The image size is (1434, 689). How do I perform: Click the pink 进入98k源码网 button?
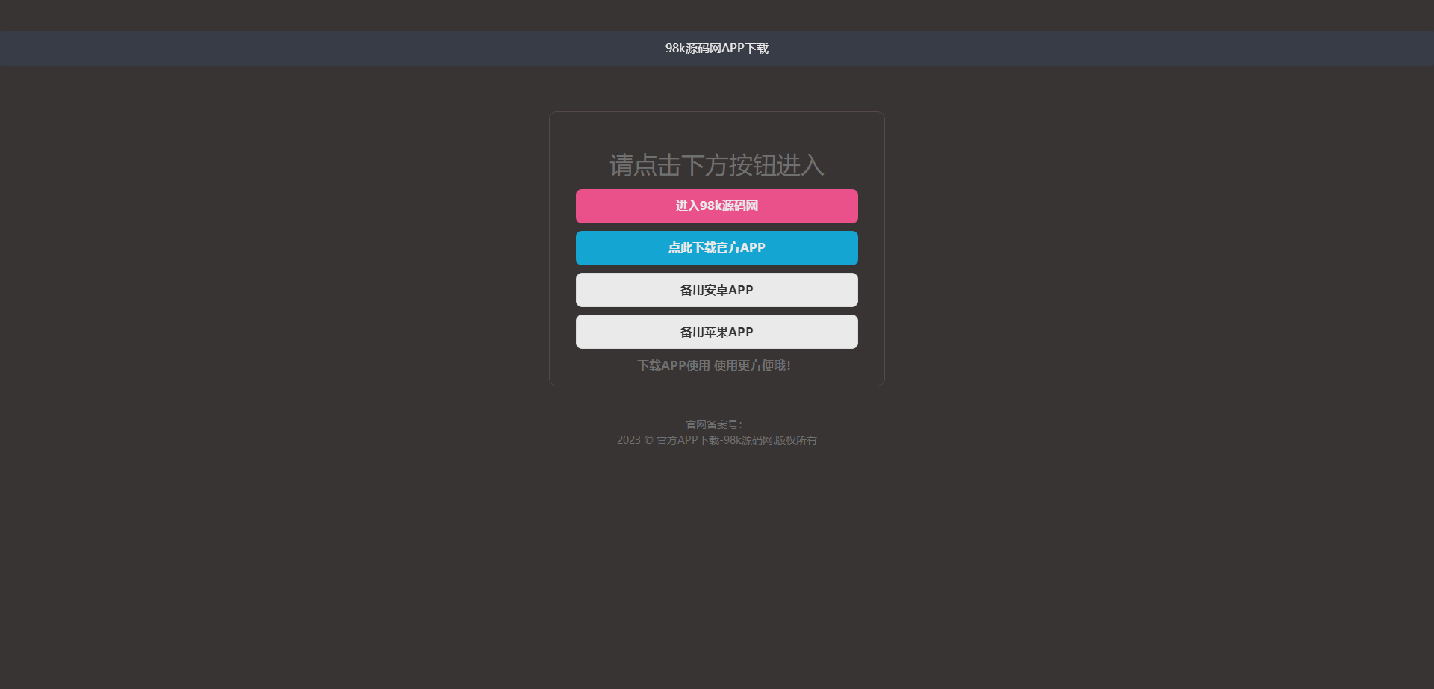[x=716, y=206]
